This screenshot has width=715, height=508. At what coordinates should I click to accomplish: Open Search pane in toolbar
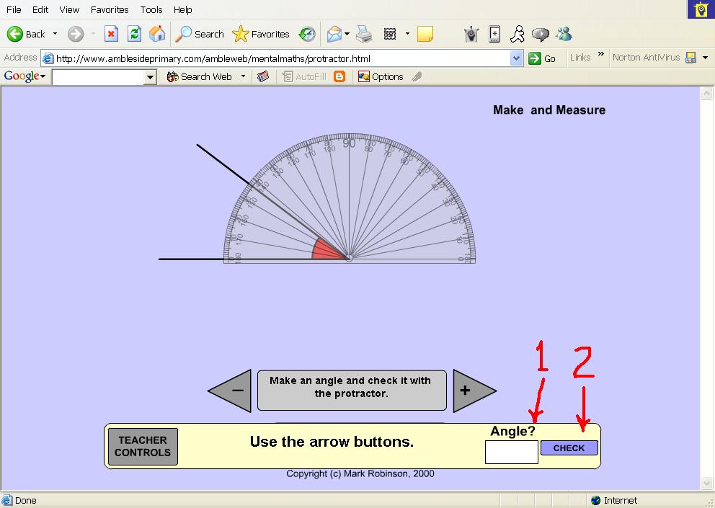click(x=200, y=34)
